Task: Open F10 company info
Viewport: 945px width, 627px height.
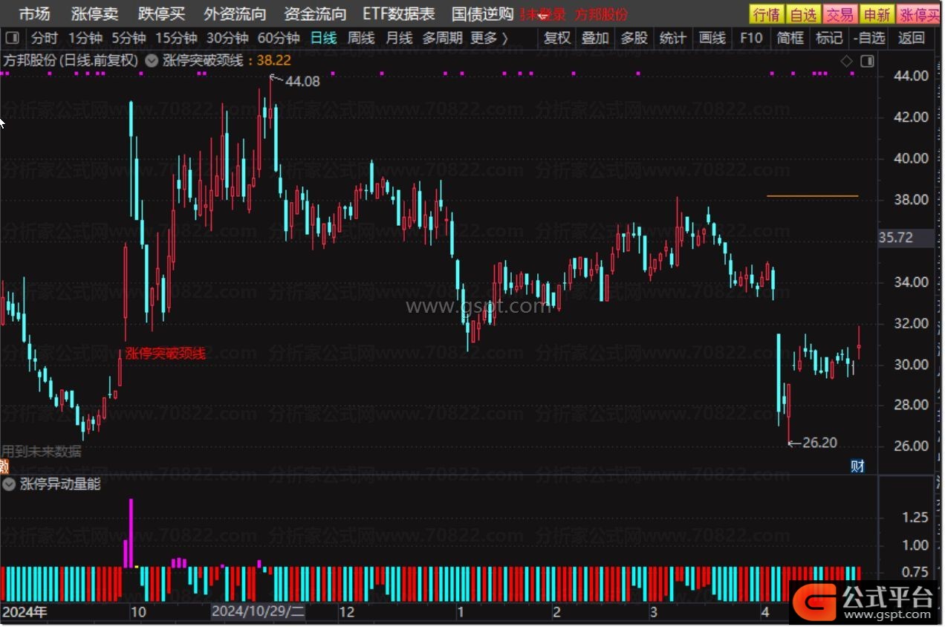Action: 751,38
